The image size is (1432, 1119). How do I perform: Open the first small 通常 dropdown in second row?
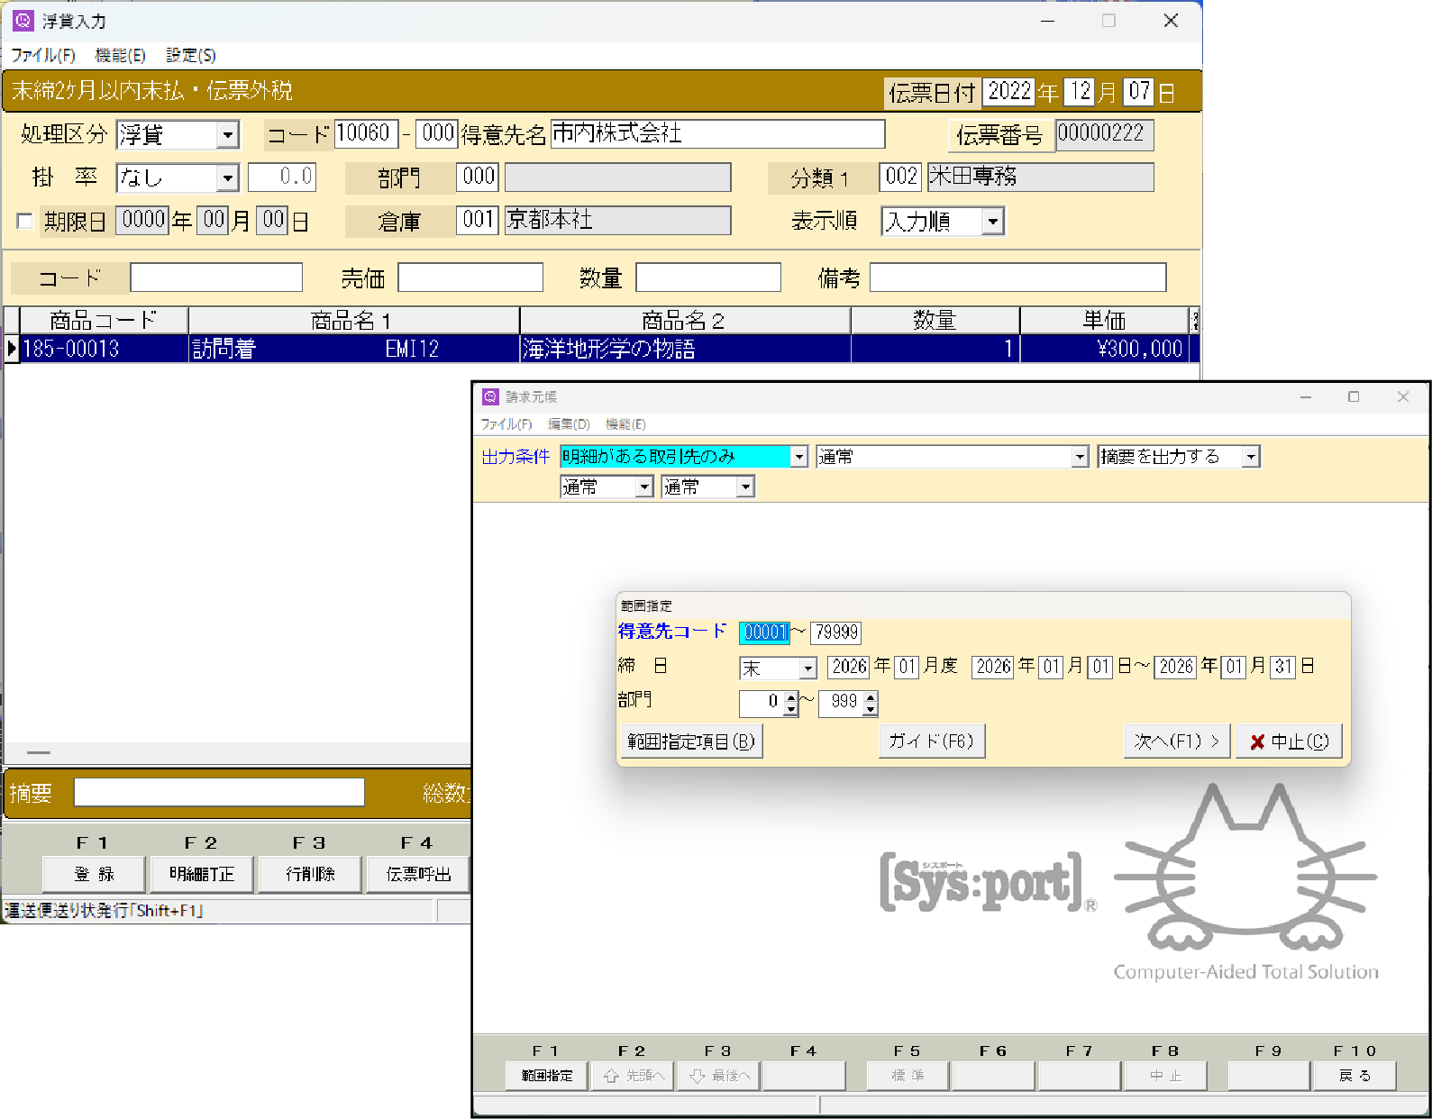point(644,487)
